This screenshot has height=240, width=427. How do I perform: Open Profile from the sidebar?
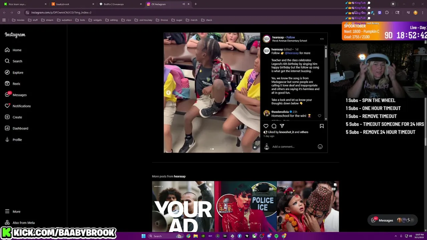[x=14, y=140]
